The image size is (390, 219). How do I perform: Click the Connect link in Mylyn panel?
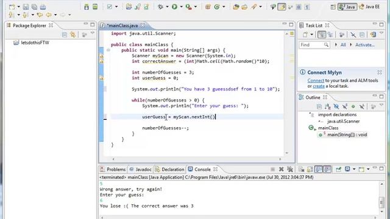tap(316, 80)
